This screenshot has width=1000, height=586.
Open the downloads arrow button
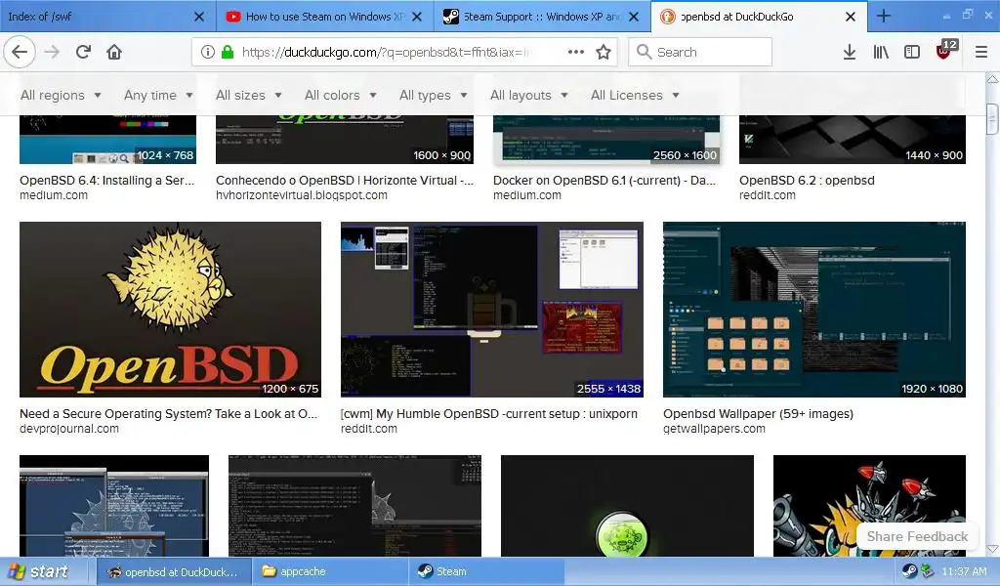850,53
